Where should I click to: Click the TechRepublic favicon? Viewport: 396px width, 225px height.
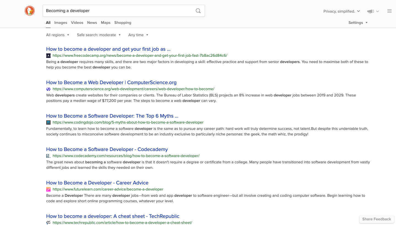click(x=48, y=223)
